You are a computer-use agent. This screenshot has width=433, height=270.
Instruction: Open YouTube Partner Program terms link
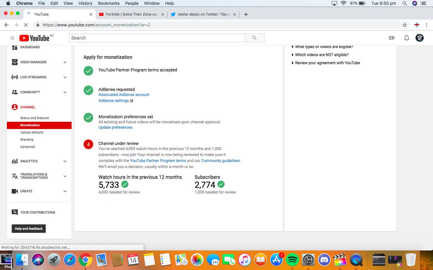(x=158, y=161)
